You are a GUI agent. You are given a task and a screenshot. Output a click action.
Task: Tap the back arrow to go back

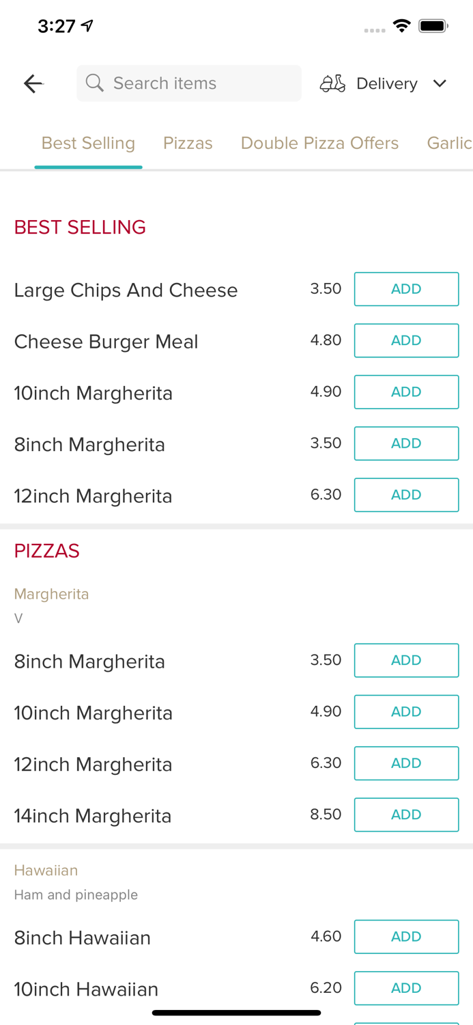coord(33,83)
